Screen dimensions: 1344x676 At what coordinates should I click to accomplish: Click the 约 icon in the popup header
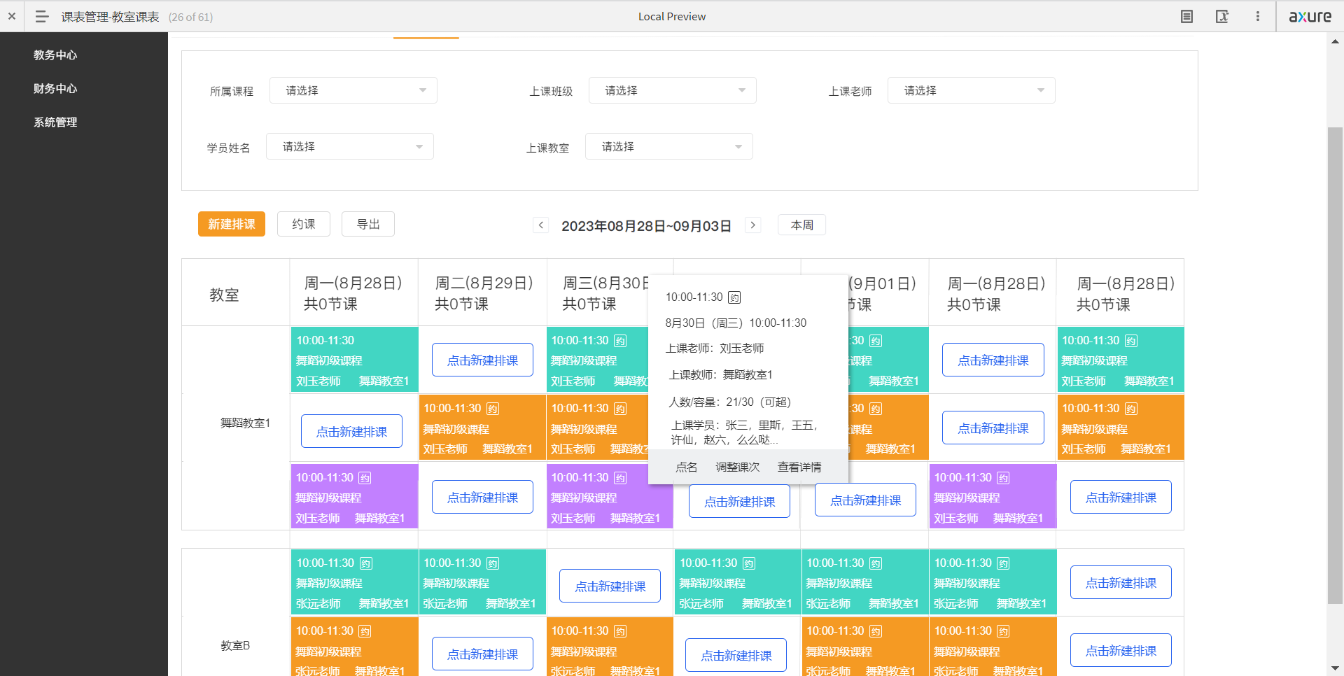pos(734,297)
